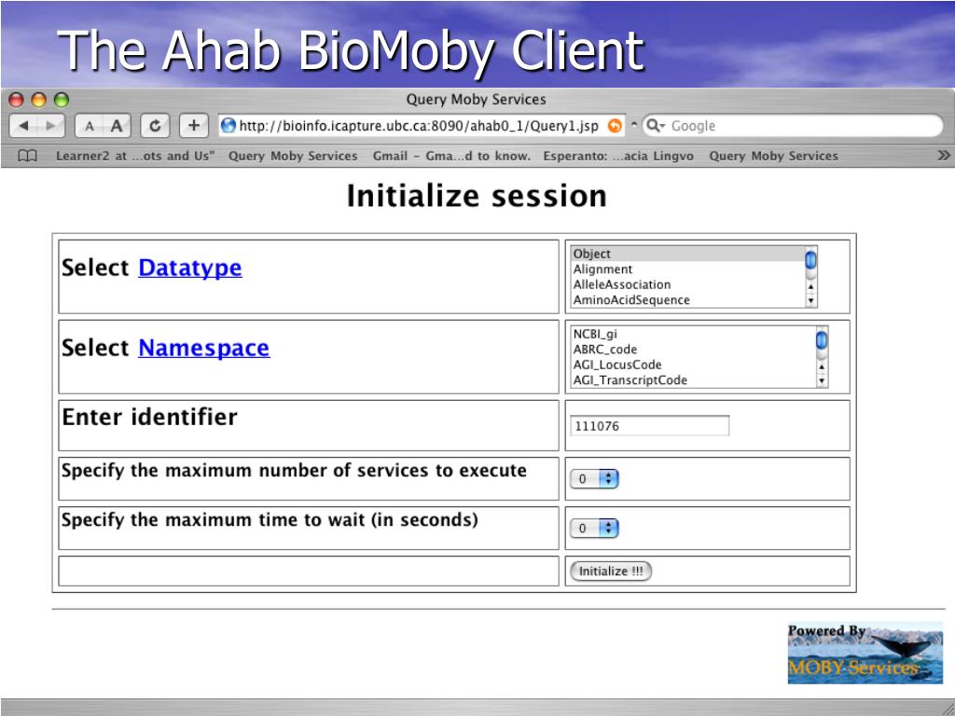Select AminoAcidSequence in the datatype list
The width and height of the screenshot is (955, 716).
pos(687,299)
